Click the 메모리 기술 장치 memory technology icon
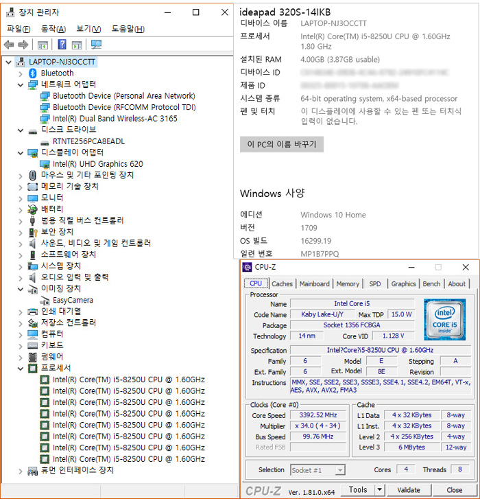 [32, 187]
